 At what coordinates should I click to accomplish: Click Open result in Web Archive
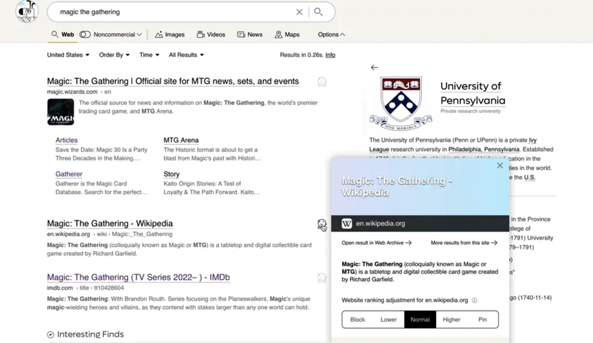(377, 243)
